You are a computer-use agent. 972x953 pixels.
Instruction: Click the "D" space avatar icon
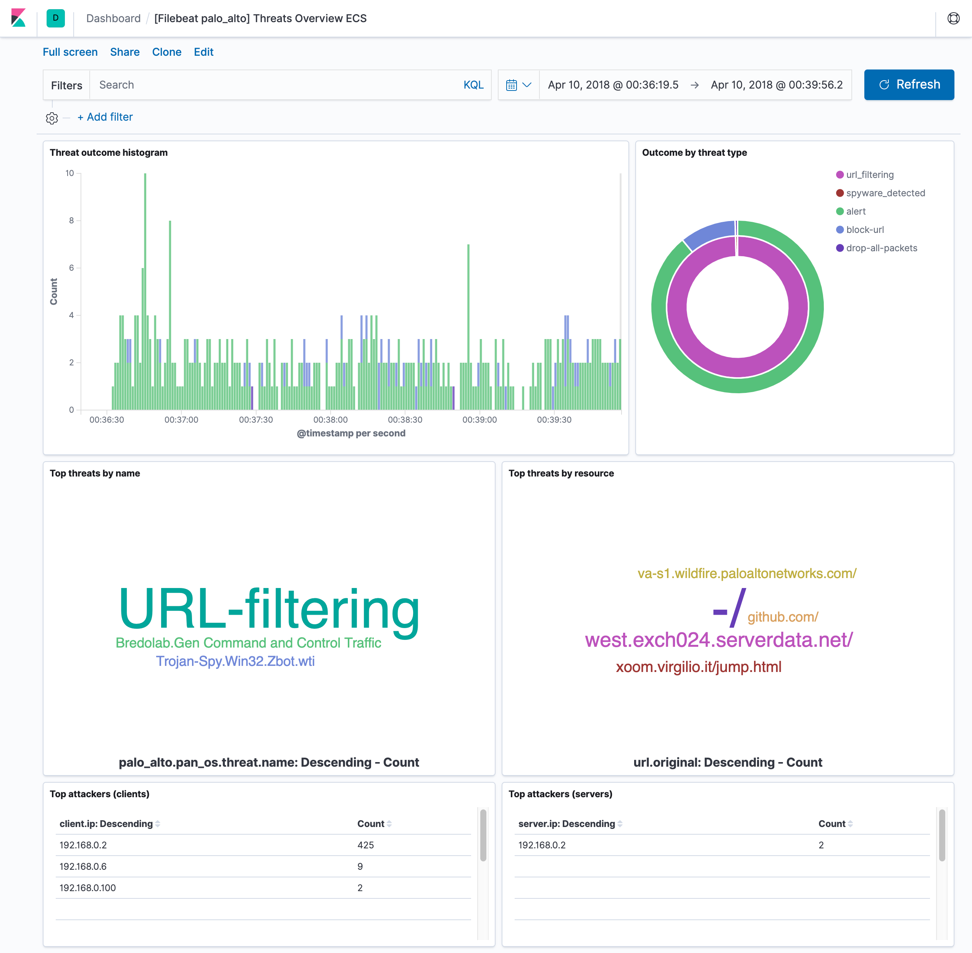coord(55,19)
